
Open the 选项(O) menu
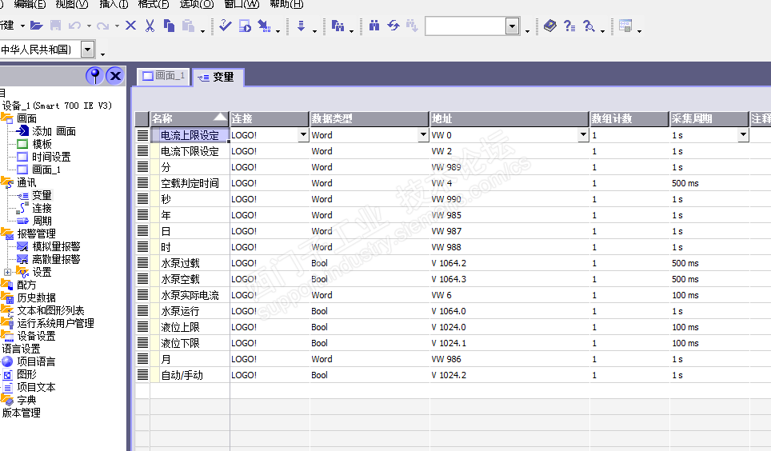click(x=197, y=5)
